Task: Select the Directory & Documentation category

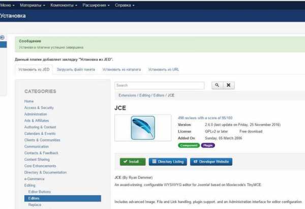Action: (x=46, y=172)
